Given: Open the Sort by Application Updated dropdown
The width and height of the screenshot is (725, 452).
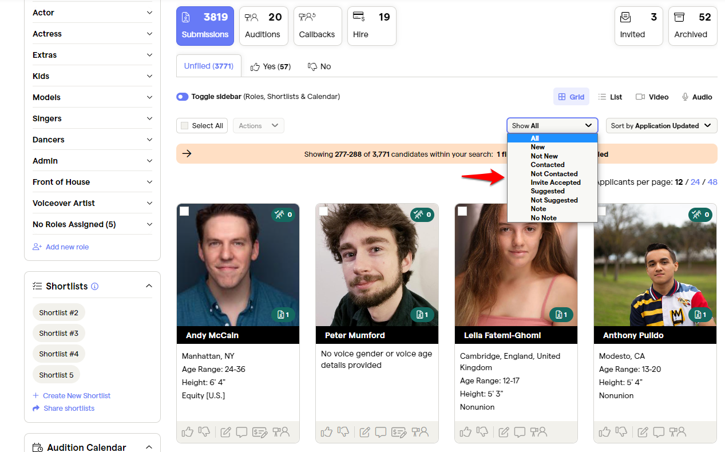Looking at the screenshot, I should (x=661, y=125).
